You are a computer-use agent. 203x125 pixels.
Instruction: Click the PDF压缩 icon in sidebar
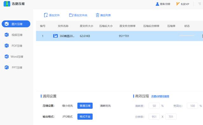[7, 46]
